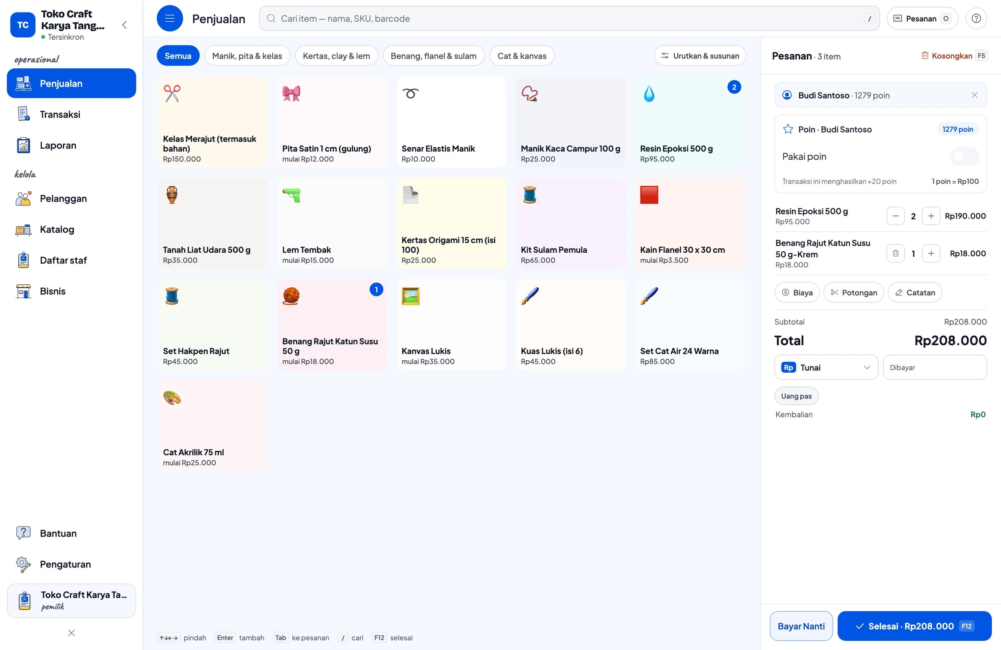Remove customer Budi Santoso

[x=974, y=95]
